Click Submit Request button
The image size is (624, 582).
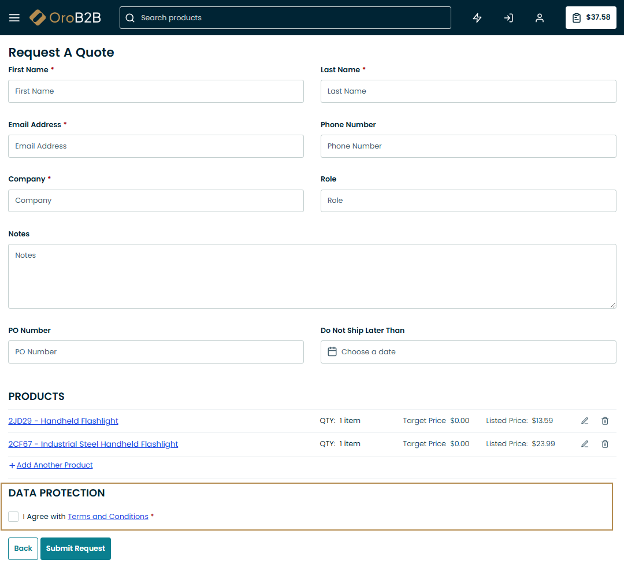76,548
